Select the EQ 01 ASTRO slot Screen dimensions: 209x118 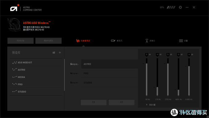[109, 64]
